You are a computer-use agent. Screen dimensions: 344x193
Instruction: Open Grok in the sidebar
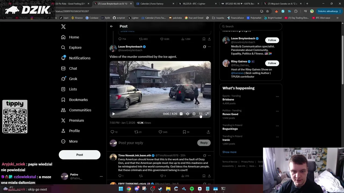tap(69, 79)
